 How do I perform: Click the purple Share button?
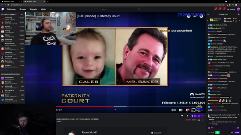[237, 132]
